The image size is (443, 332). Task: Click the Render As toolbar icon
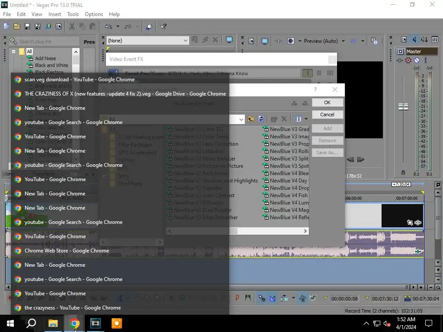point(48,26)
